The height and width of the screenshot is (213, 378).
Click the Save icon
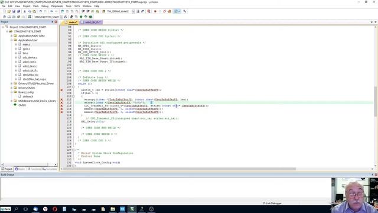14,11
